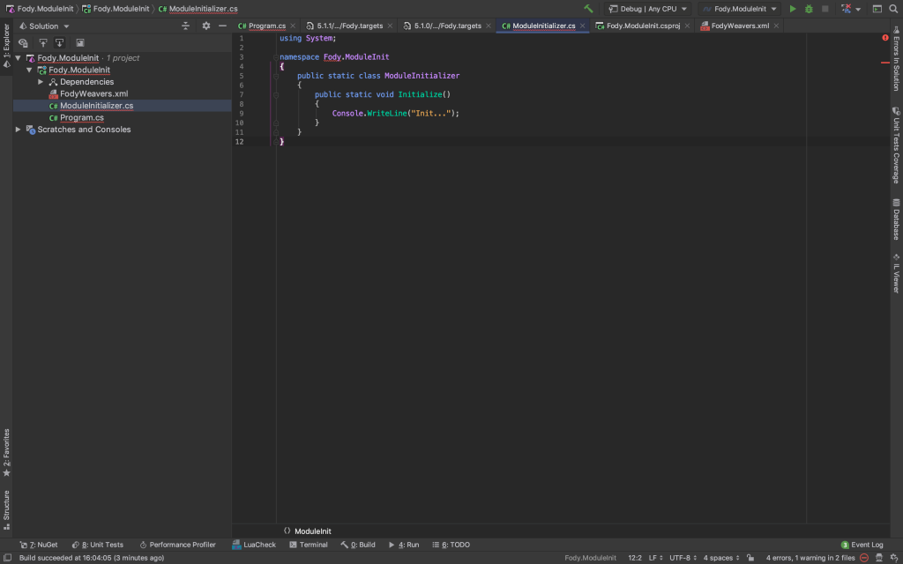
Task: Click the ModuleInitializer.cs breadcrumb in the navigation bar
Action: (x=198, y=9)
